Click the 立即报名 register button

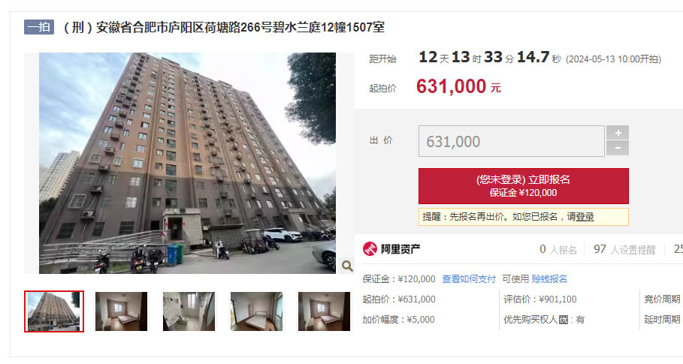pos(523,185)
